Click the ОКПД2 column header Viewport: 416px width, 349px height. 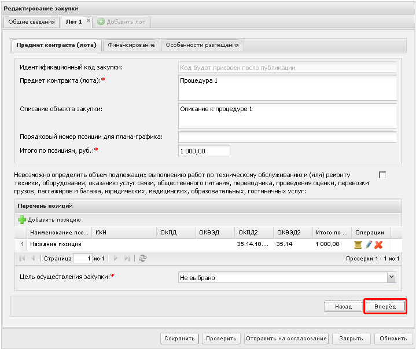point(254,233)
